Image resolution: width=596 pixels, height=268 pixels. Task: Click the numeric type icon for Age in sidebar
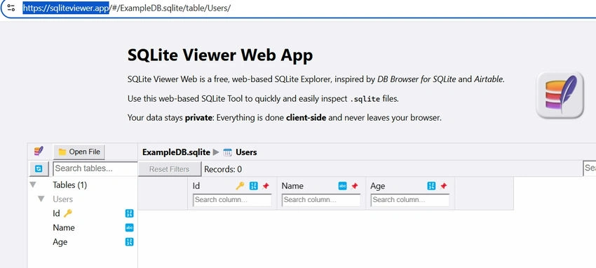pyautogui.click(x=129, y=242)
